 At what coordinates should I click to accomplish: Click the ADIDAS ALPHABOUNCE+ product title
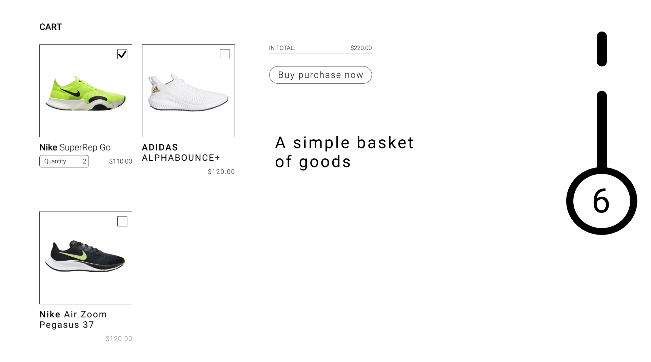tap(181, 153)
